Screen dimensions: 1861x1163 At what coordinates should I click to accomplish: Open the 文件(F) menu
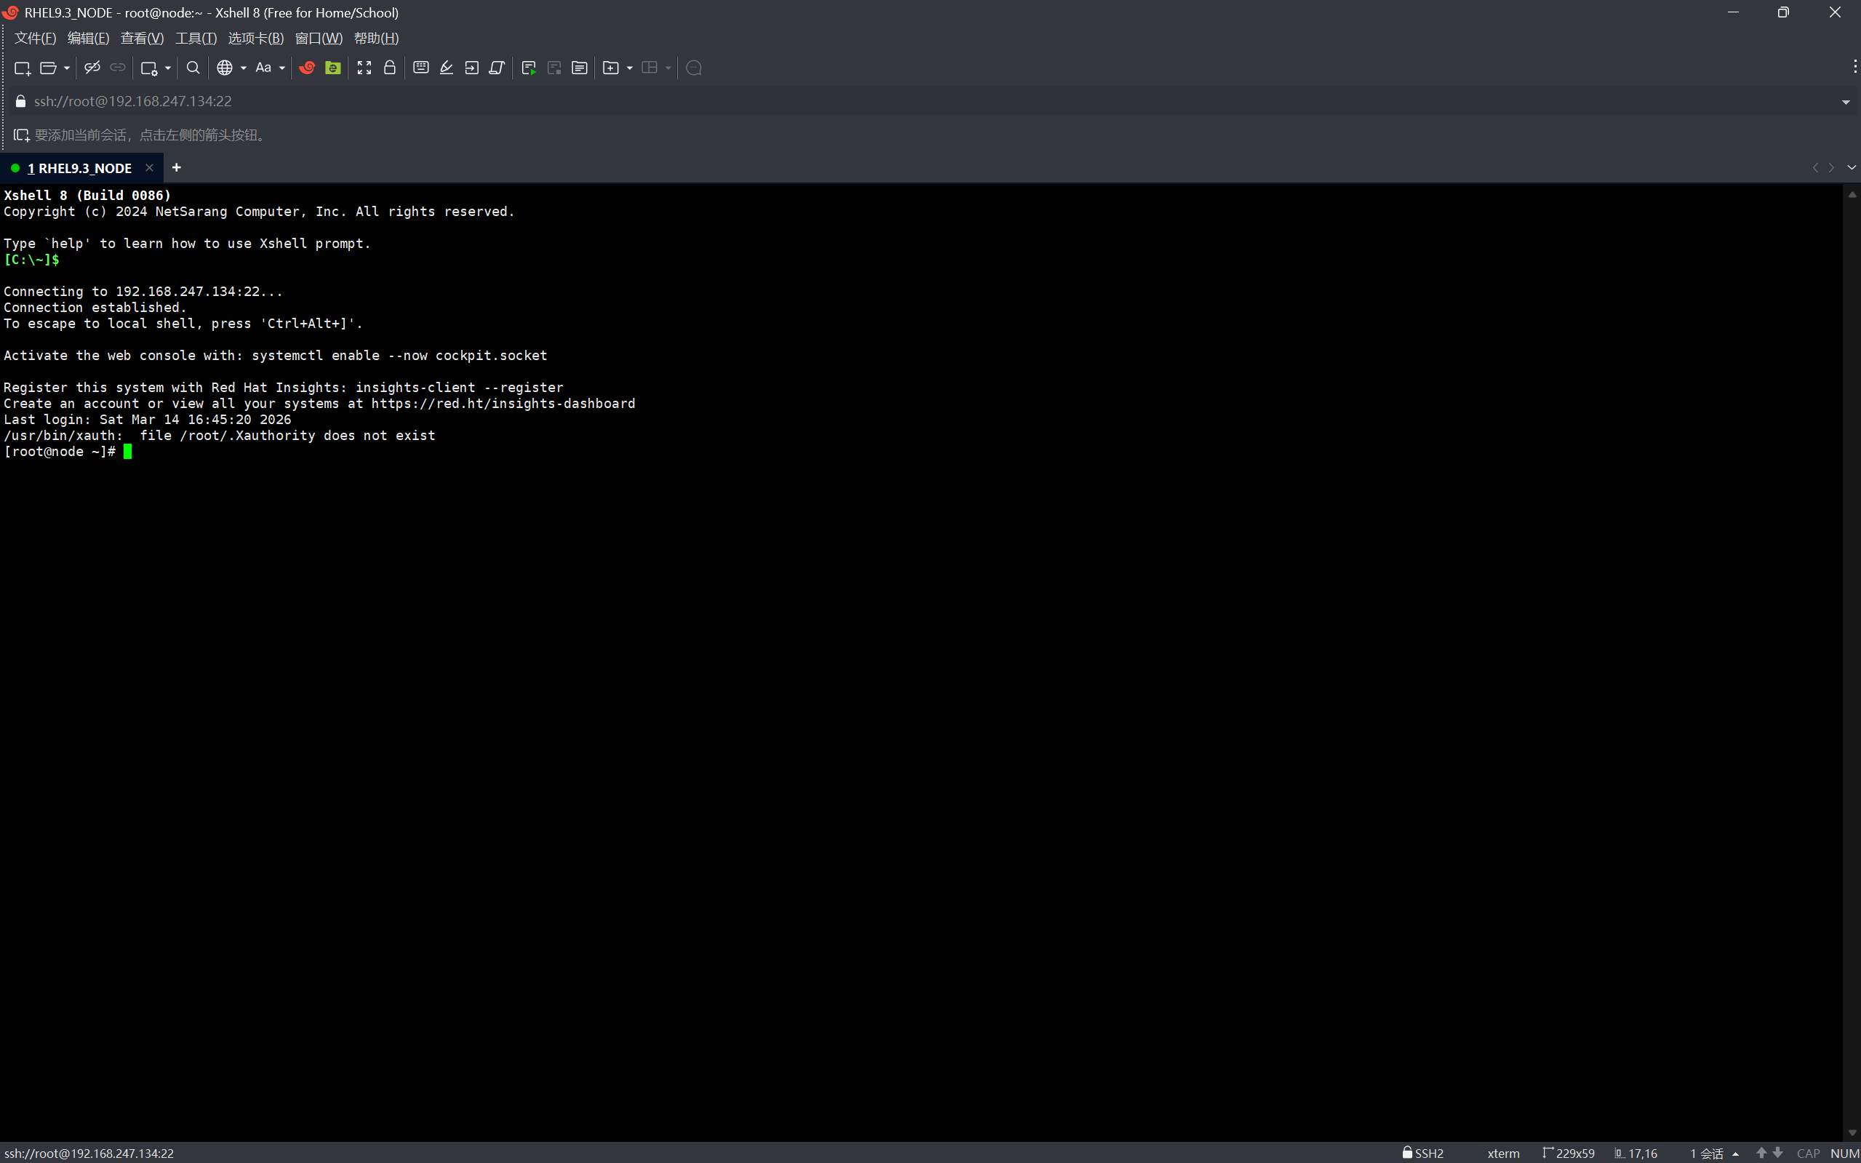(35, 39)
